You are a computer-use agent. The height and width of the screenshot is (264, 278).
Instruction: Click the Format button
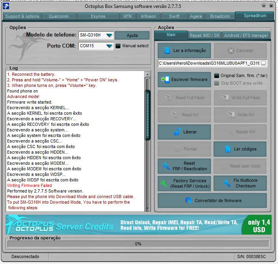pos(184,149)
